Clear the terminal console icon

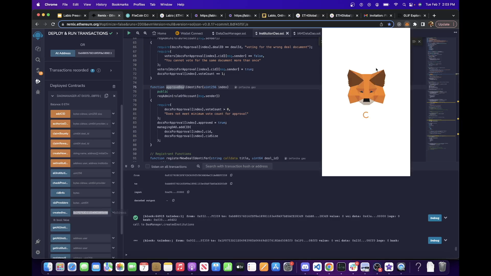click(132, 166)
